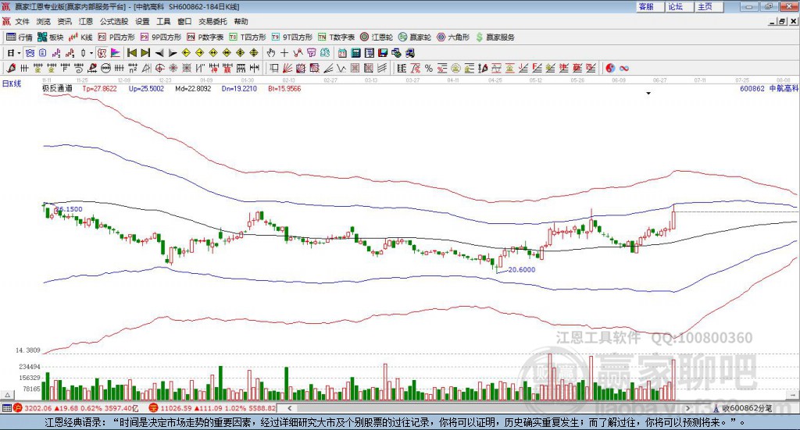Image resolution: width=800 pixels, height=430 pixels.
Task: Click the 主页 homepage button
Action: point(709,6)
